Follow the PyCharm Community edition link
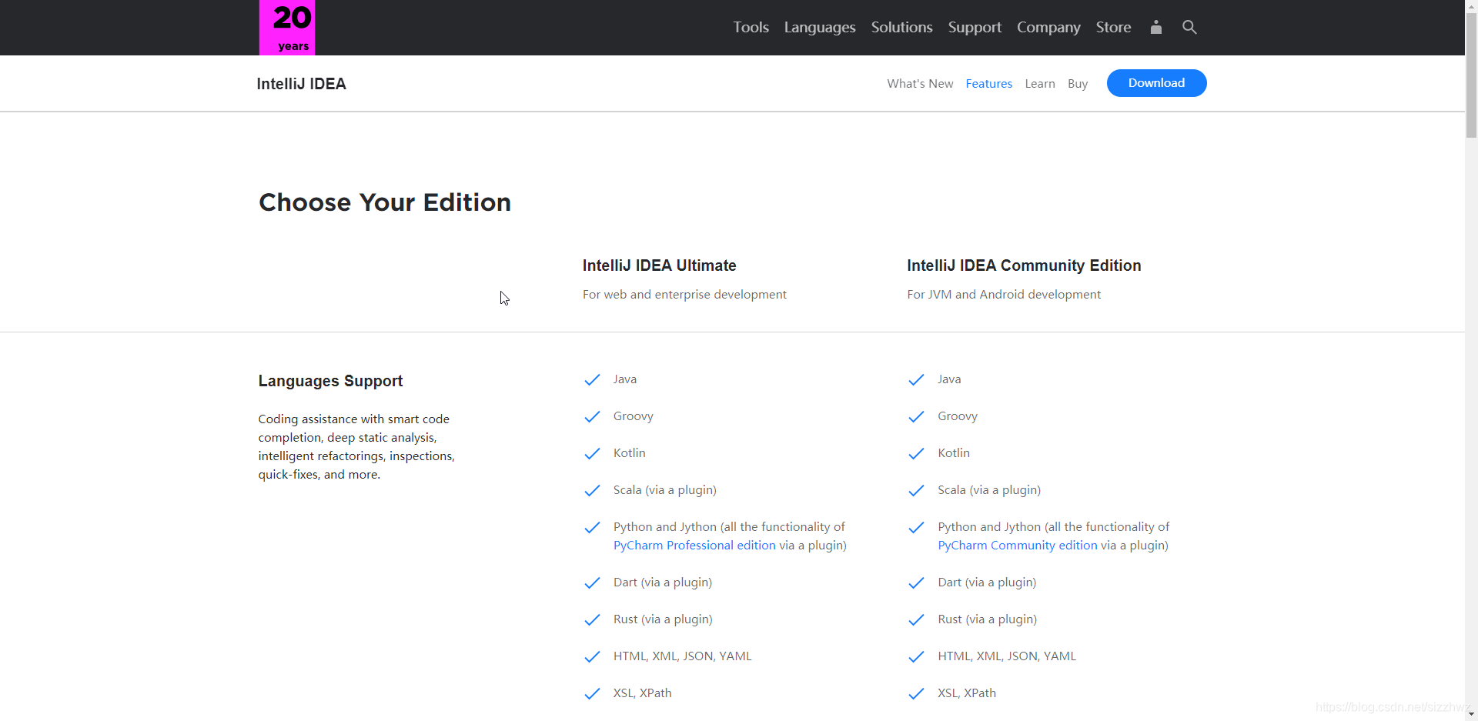This screenshot has height=721, width=1478. [x=1018, y=545]
